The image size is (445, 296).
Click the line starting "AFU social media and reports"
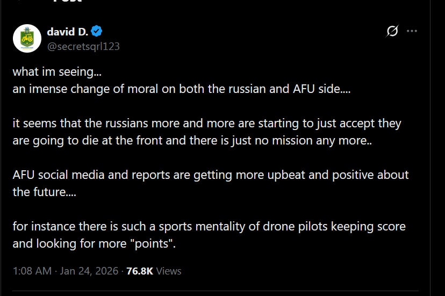tap(211, 175)
